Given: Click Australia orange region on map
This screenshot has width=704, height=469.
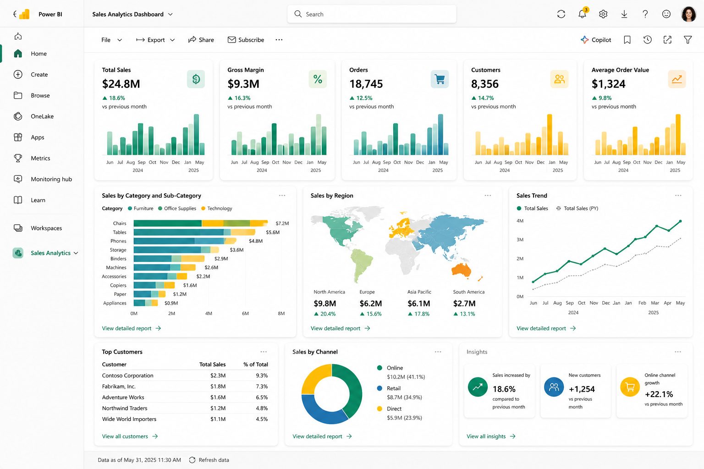Looking at the screenshot, I should click(462, 270).
